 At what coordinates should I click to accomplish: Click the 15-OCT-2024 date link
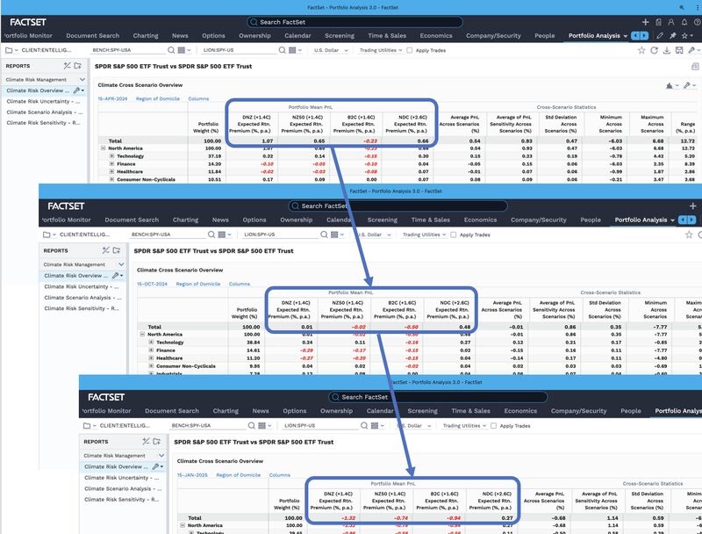click(152, 284)
